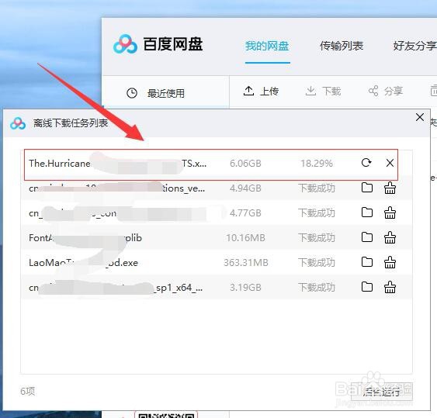Open folder for the LaoMao exe file
This screenshot has height=418, width=437.
coord(367,262)
